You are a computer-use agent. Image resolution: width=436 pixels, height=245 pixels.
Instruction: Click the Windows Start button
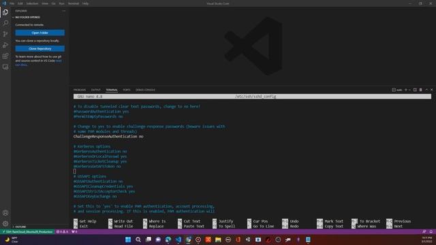click(128, 240)
